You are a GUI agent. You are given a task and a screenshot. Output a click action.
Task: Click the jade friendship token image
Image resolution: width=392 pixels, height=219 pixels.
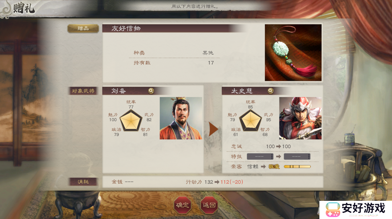point(293,53)
